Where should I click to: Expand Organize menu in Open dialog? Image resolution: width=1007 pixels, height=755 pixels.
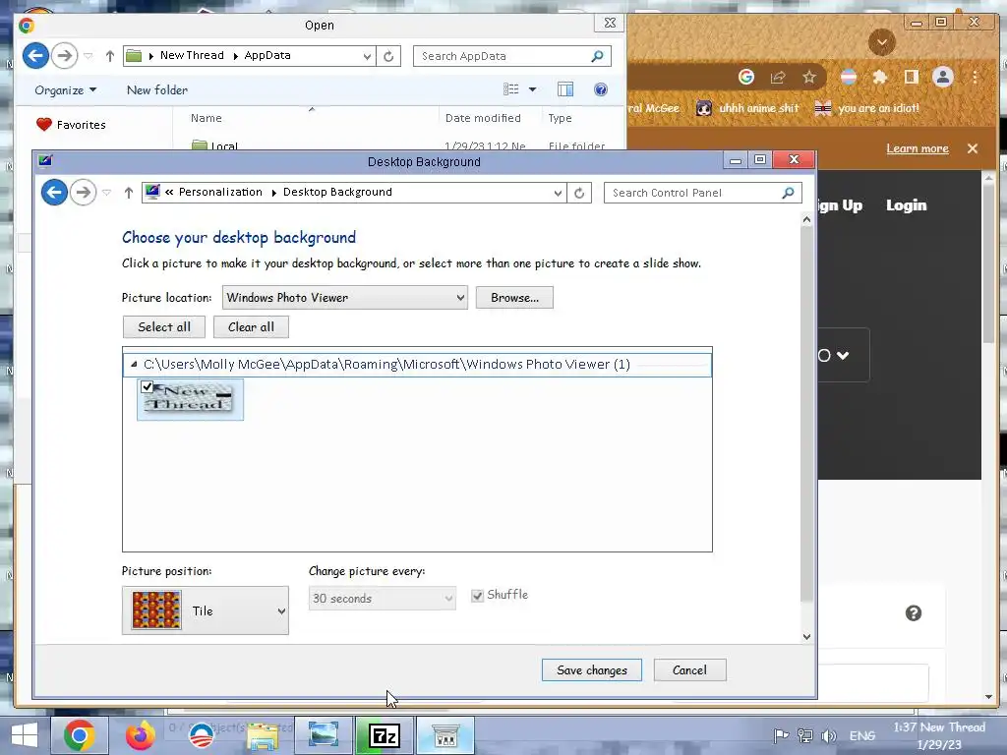click(66, 89)
